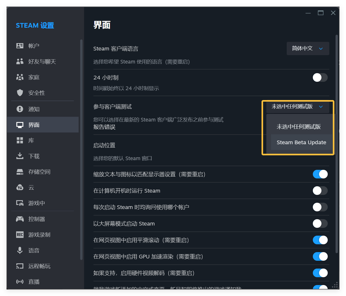Screen dimensions: 346x296
Task: Click the 语音 microphone icon
Action: [x=20, y=250]
